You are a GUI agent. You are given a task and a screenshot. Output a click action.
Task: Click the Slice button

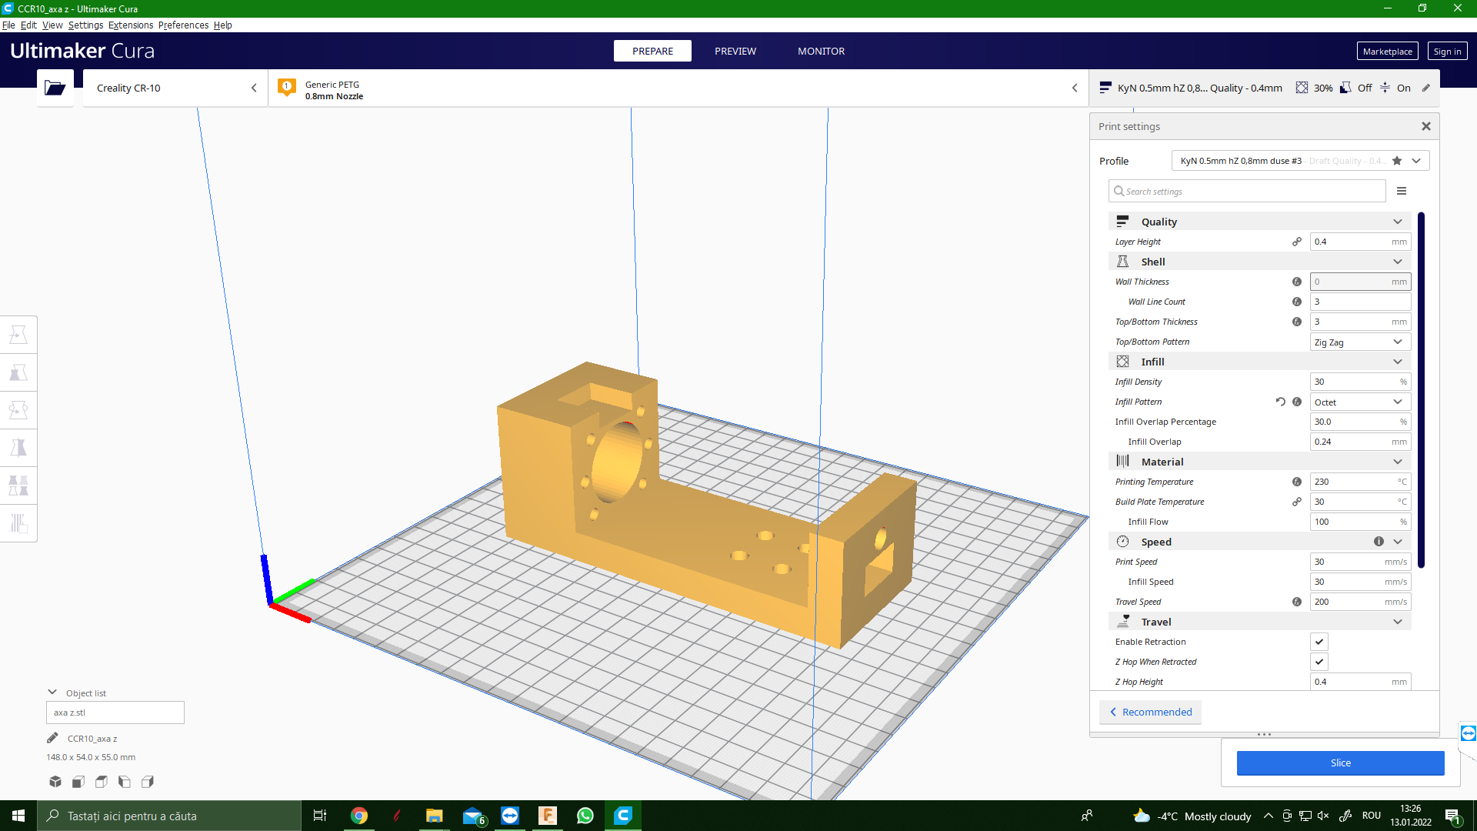pyautogui.click(x=1340, y=763)
